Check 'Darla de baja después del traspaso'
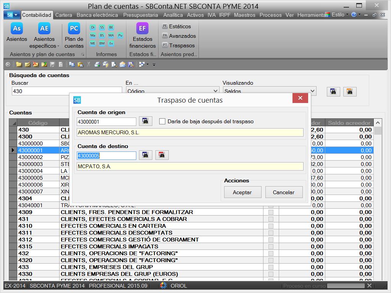 pyautogui.click(x=162, y=121)
